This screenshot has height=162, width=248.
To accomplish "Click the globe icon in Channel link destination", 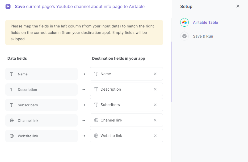I will pos(96,120).
